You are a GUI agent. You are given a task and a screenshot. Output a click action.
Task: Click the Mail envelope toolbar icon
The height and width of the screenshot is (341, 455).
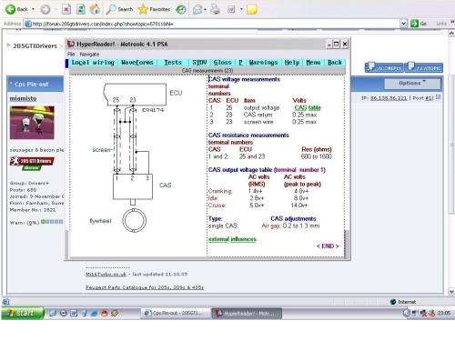click(x=197, y=9)
